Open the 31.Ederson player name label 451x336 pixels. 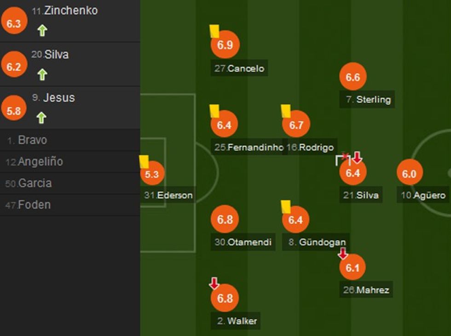pyautogui.click(x=168, y=195)
